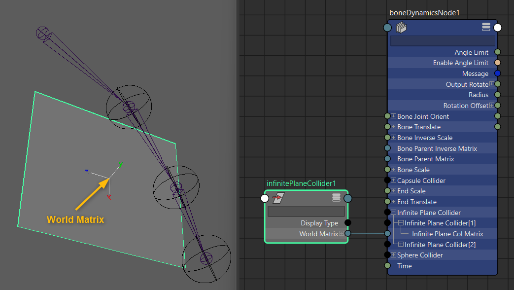Viewport: 514px width, 290px height.
Task: Click the view mode icon on infinitePlaneCollider1
Action: pyautogui.click(x=336, y=198)
